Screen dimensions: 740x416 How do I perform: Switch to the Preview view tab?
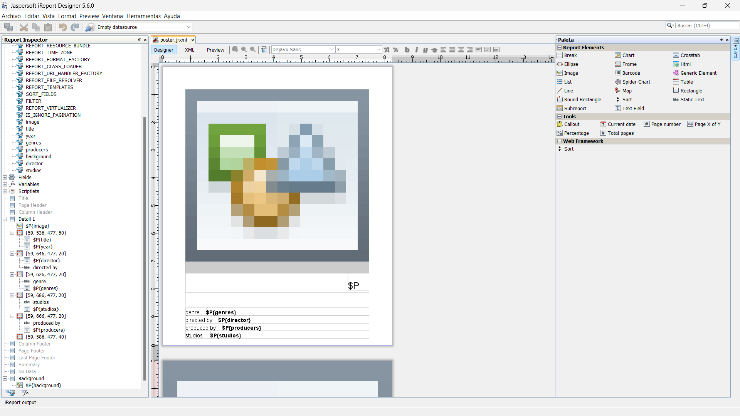tap(215, 50)
